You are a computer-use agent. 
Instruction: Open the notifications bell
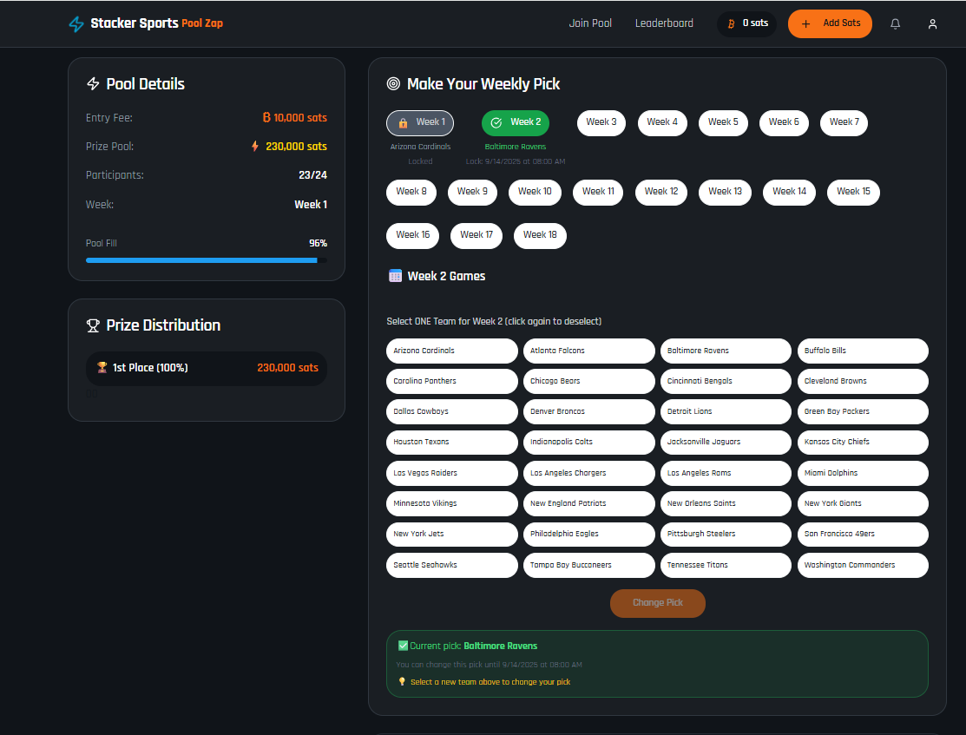[x=895, y=23]
